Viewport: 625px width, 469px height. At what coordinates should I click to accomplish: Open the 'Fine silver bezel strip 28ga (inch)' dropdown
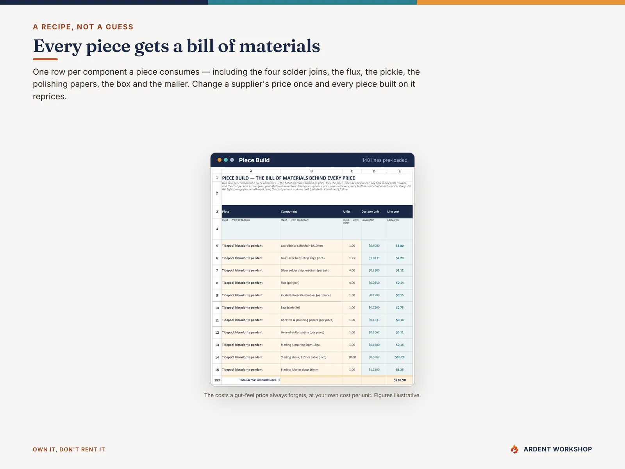click(311, 258)
